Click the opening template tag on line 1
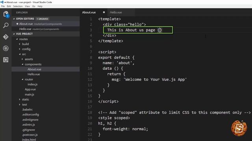 coord(109,19)
